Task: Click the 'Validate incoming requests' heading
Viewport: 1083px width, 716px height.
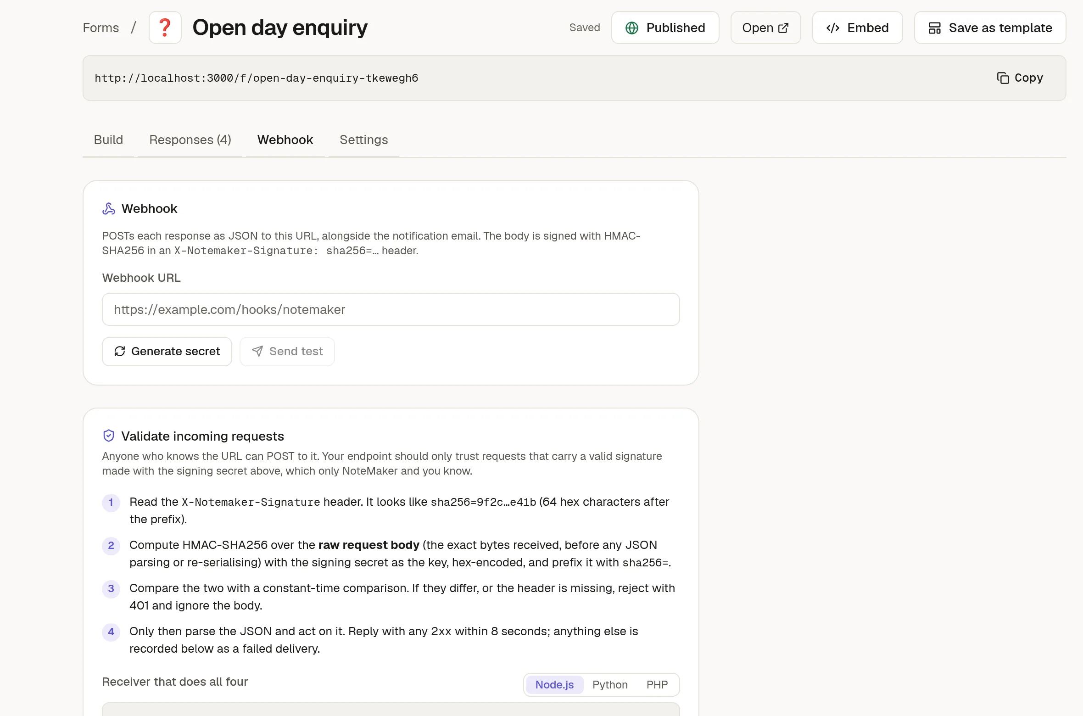Action: click(x=202, y=436)
